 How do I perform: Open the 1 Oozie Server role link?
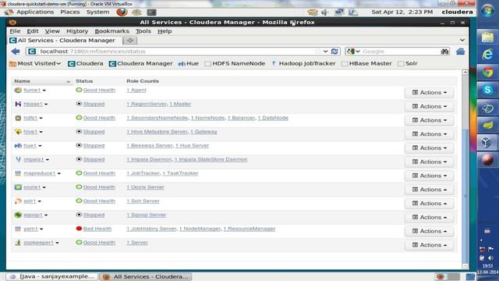click(x=145, y=187)
